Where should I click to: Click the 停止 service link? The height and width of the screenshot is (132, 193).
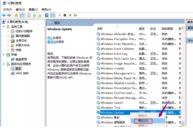coord(50,38)
